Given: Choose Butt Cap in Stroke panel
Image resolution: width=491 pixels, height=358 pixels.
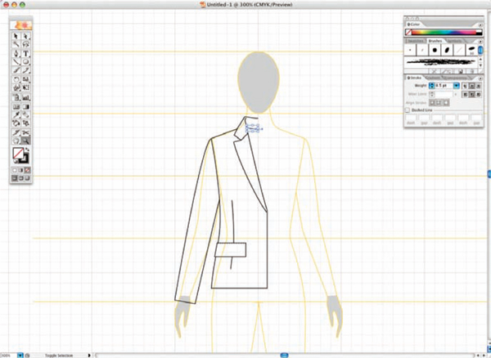Looking at the screenshot, I should (465, 86).
